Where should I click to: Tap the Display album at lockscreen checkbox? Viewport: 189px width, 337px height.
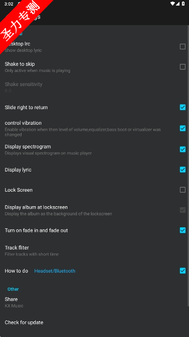click(182, 210)
